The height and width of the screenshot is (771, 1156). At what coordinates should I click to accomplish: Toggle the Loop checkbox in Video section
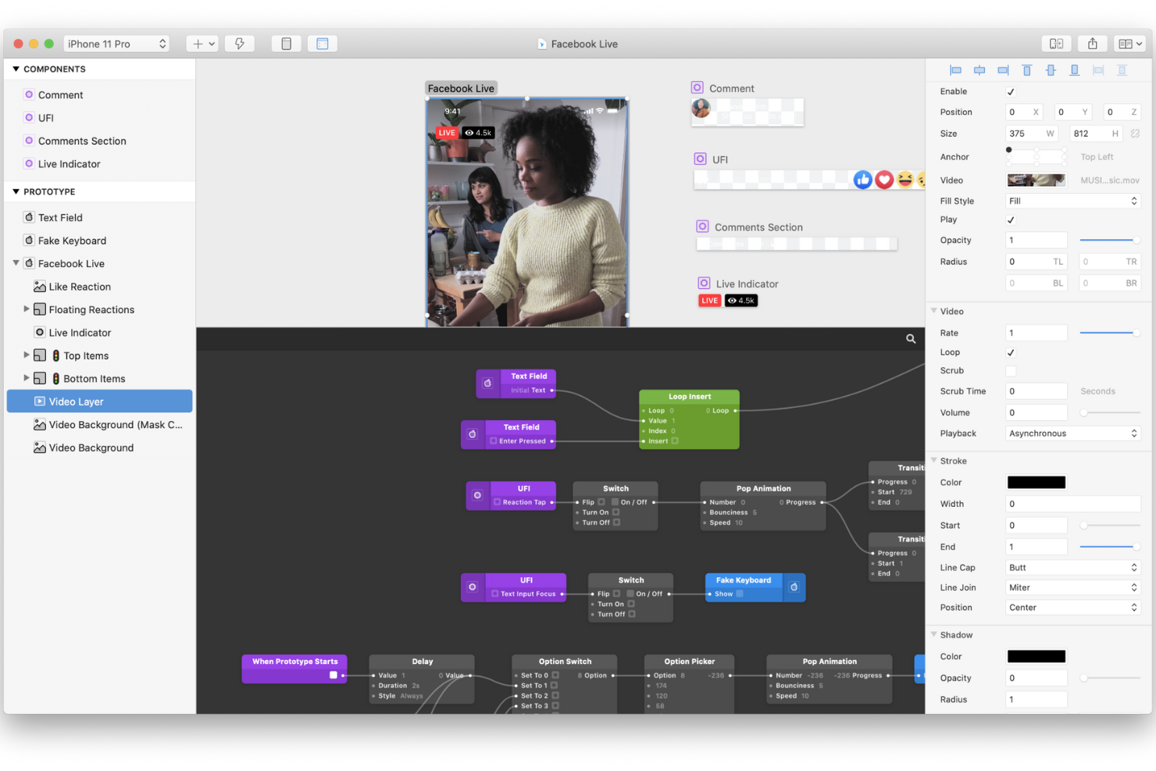point(1011,352)
